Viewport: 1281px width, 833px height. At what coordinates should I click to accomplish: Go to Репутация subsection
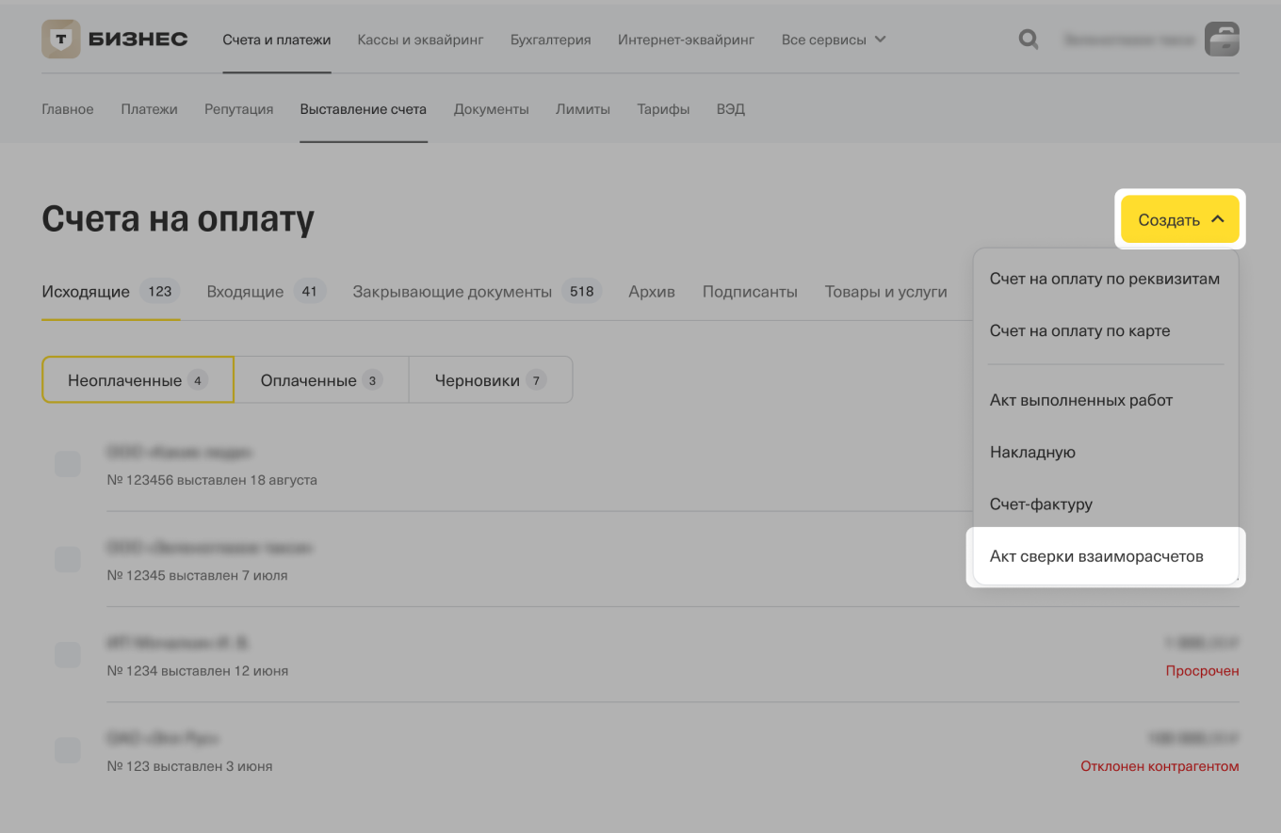click(x=238, y=109)
